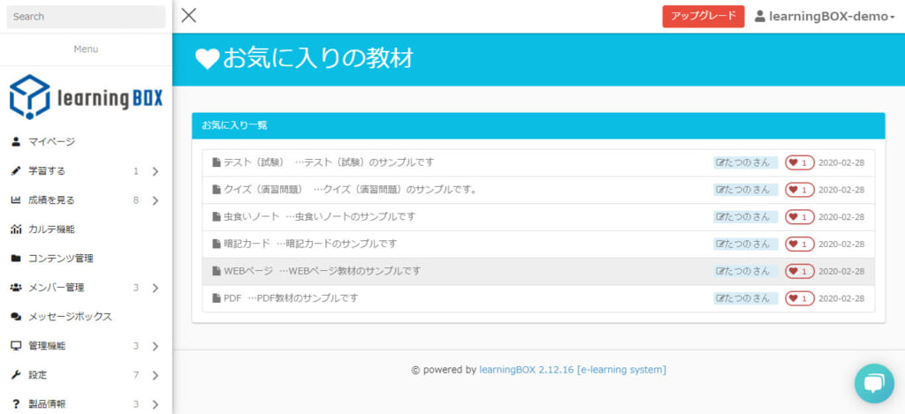
Task: Toggle the heart on テスト（試験） row
Action: (x=799, y=162)
